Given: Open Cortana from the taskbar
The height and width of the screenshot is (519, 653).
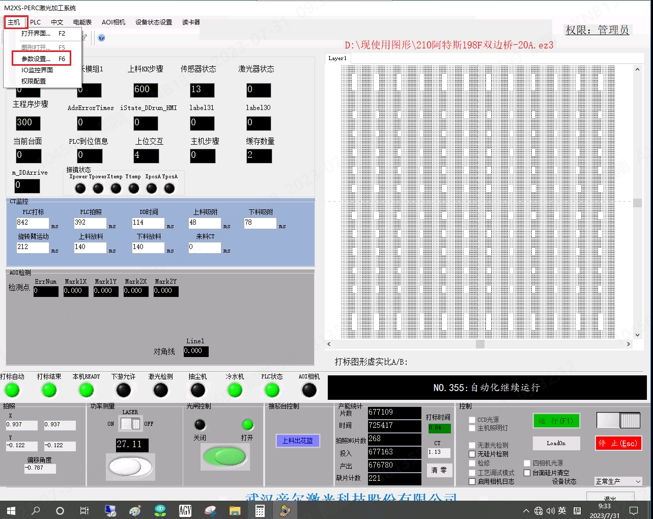Looking at the screenshot, I should click(x=60, y=510).
